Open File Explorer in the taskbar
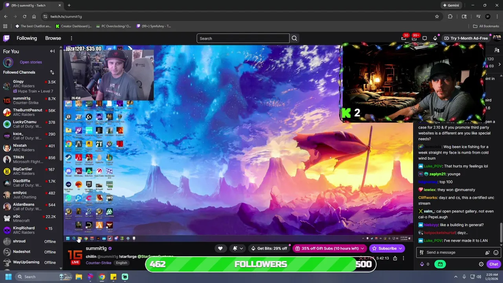The width and height of the screenshot is (503, 283). [79, 277]
